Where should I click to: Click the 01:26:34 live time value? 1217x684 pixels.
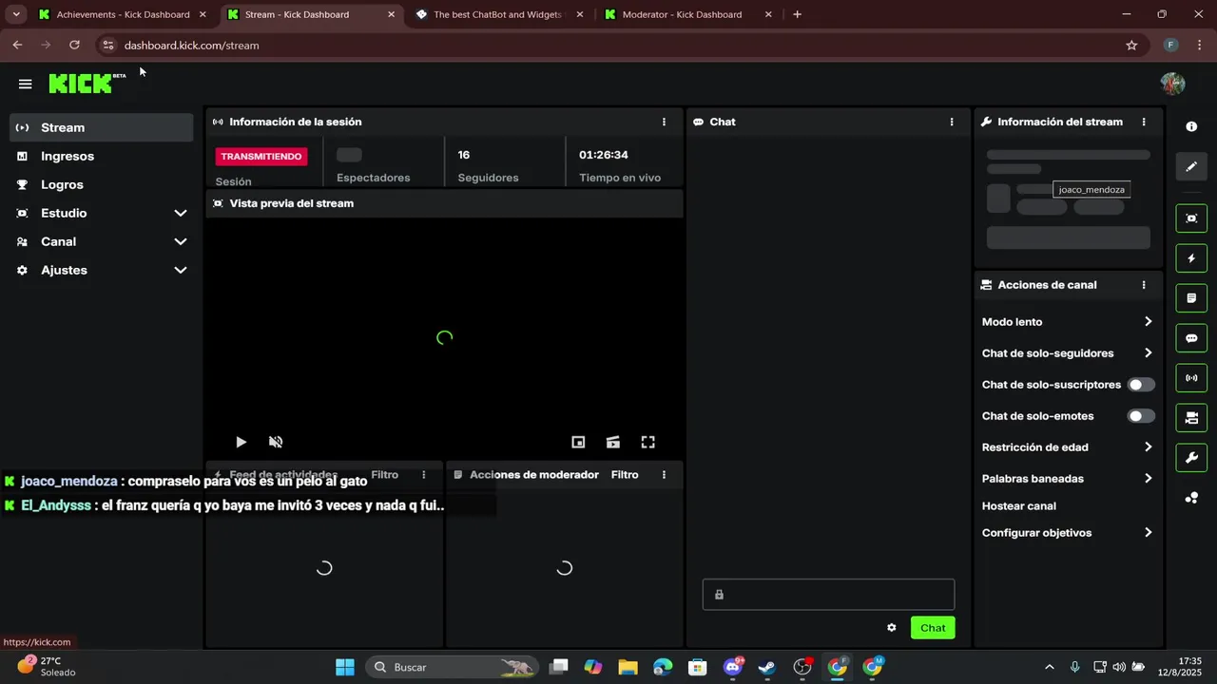click(604, 155)
